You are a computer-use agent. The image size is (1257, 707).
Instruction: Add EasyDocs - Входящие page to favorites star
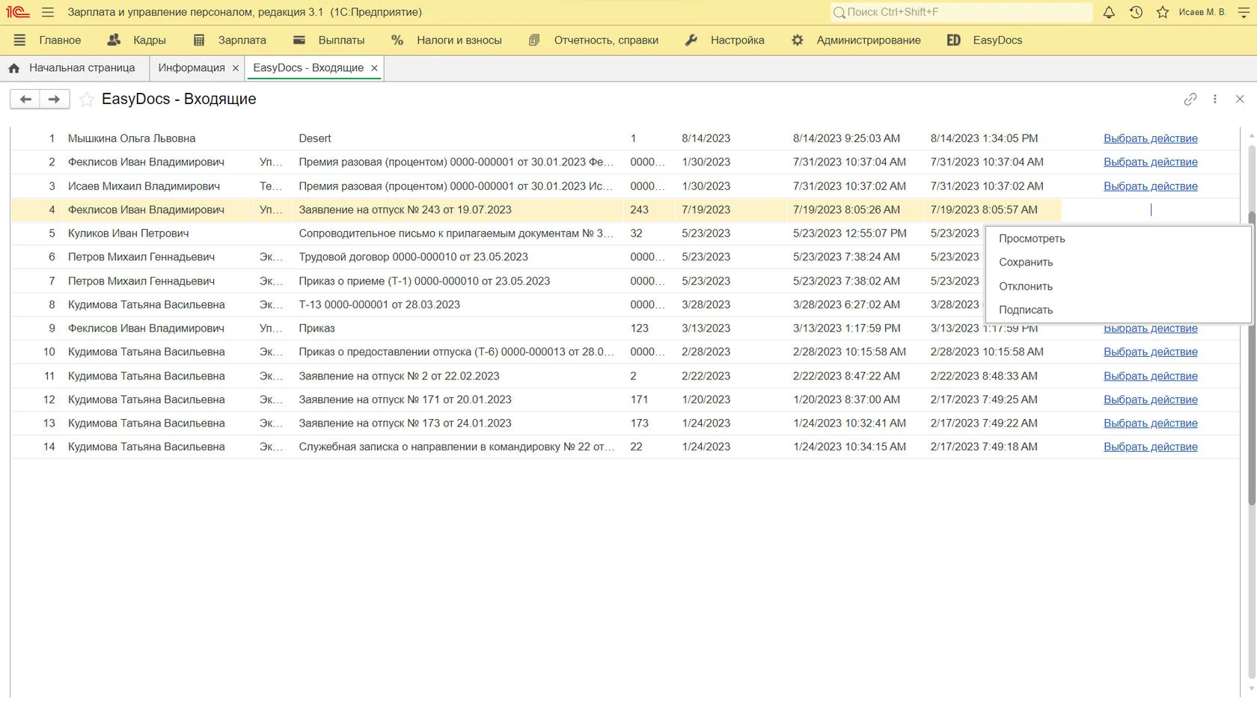tap(87, 100)
